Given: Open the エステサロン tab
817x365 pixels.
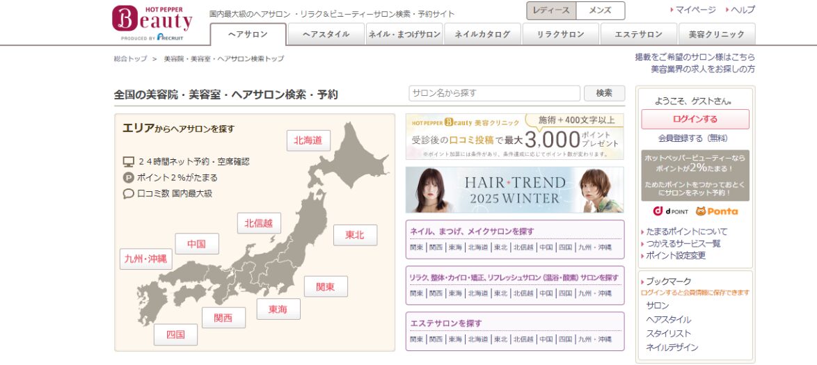Looking at the screenshot, I should click(x=638, y=34).
